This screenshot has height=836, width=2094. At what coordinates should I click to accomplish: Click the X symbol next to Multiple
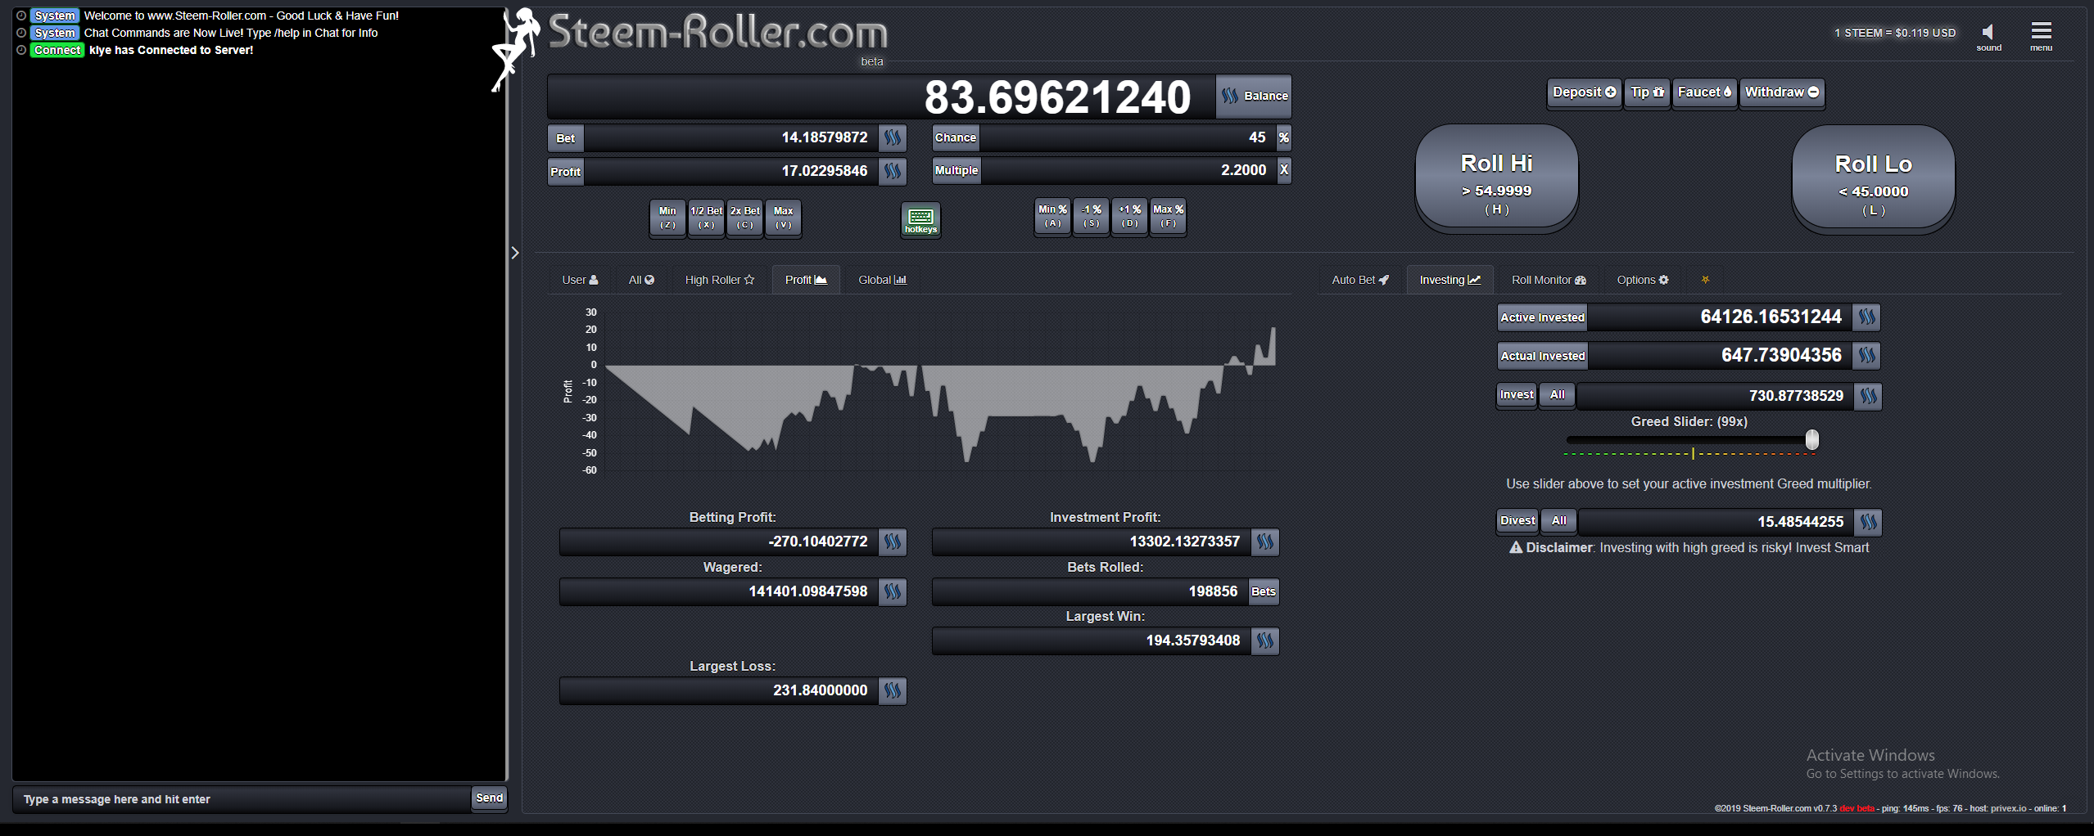[x=1284, y=170]
